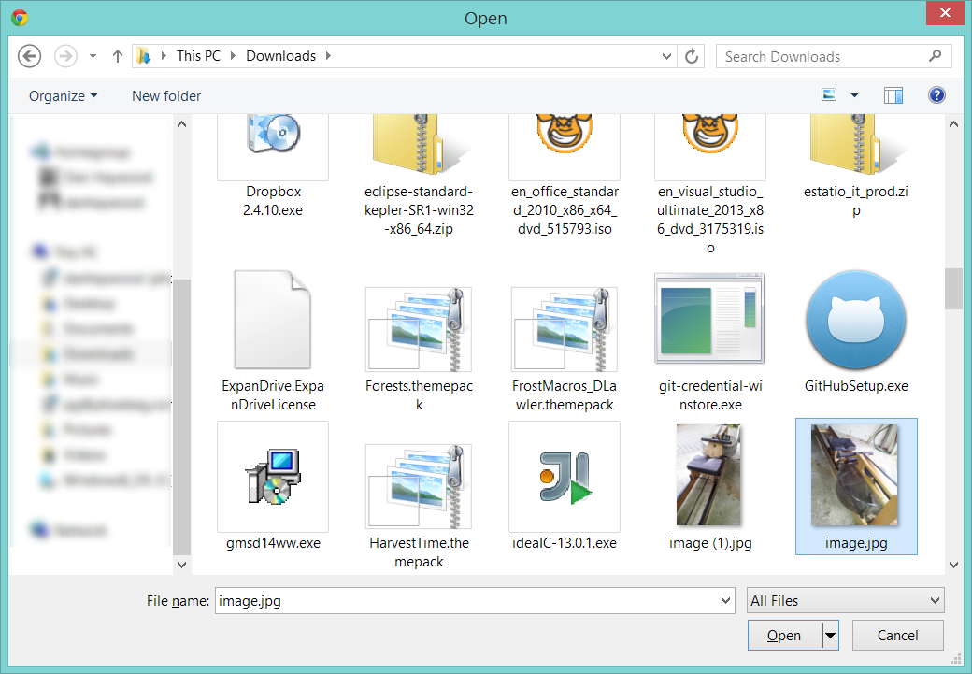Click the Up one level arrow
Viewport: 972px width, 674px height.
(x=118, y=56)
